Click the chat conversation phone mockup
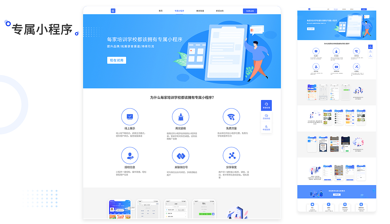This screenshot has width=390, height=224. [x=204, y=209]
